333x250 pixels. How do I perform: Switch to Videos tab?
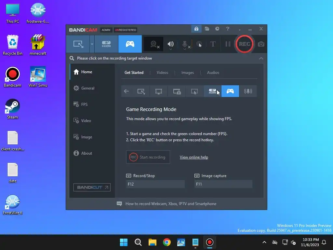163,73
